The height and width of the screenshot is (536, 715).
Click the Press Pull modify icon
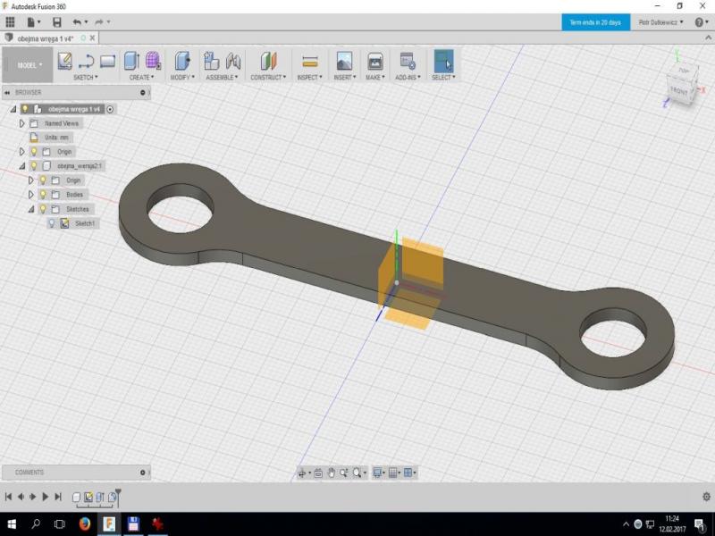(183, 61)
